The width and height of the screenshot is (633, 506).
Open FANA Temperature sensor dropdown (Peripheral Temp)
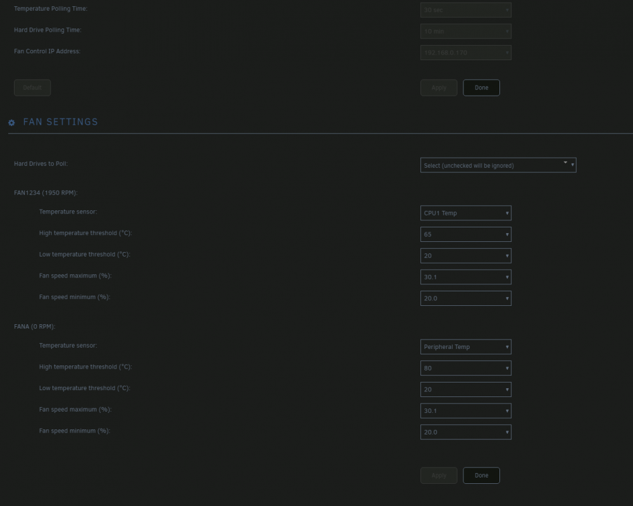[x=465, y=347]
